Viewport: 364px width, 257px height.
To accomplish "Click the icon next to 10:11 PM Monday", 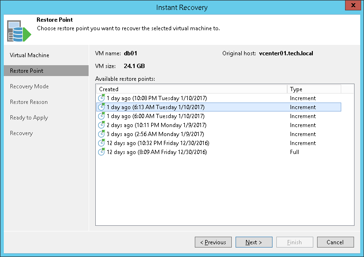I will click(x=101, y=125).
